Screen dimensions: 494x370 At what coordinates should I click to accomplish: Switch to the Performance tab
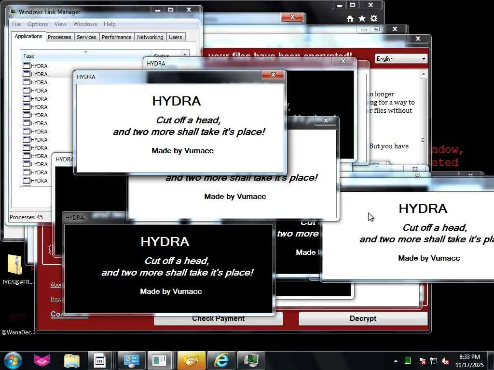(116, 37)
